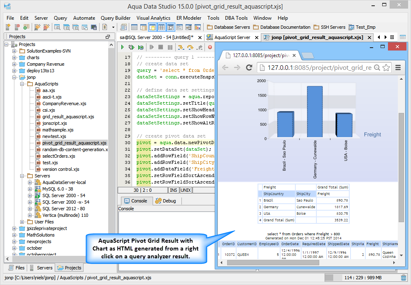Collapse the AquaScripts folder
Screen dimensions: 411x285
[22, 84]
